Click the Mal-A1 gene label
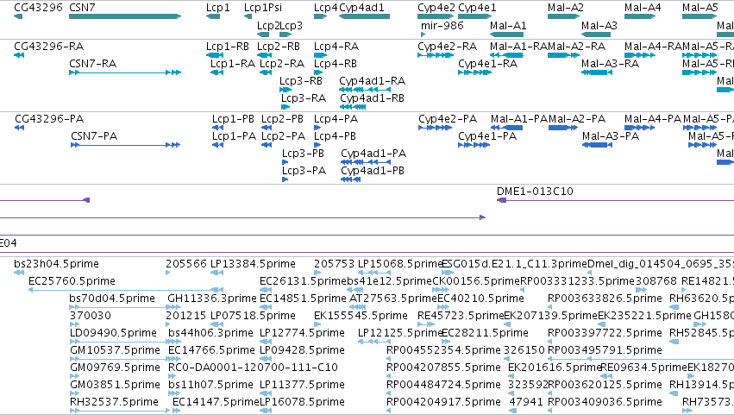This screenshot has width=734, height=415. coord(508,26)
